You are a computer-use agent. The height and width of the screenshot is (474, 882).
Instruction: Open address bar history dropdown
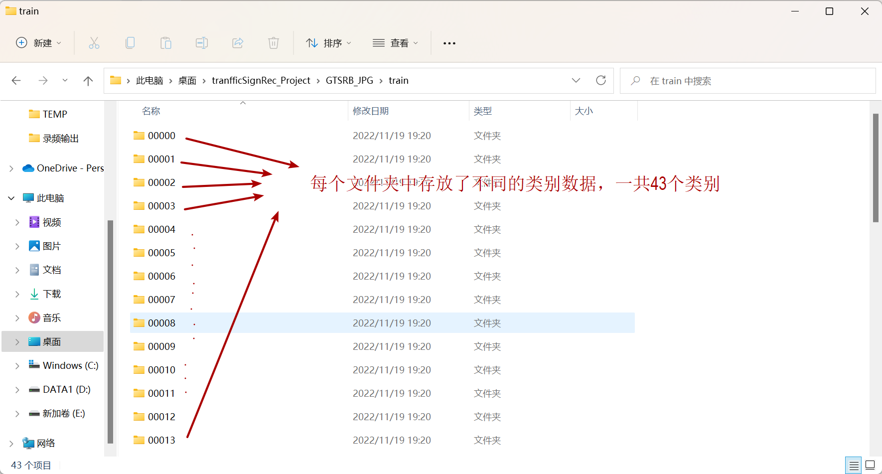coord(576,80)
